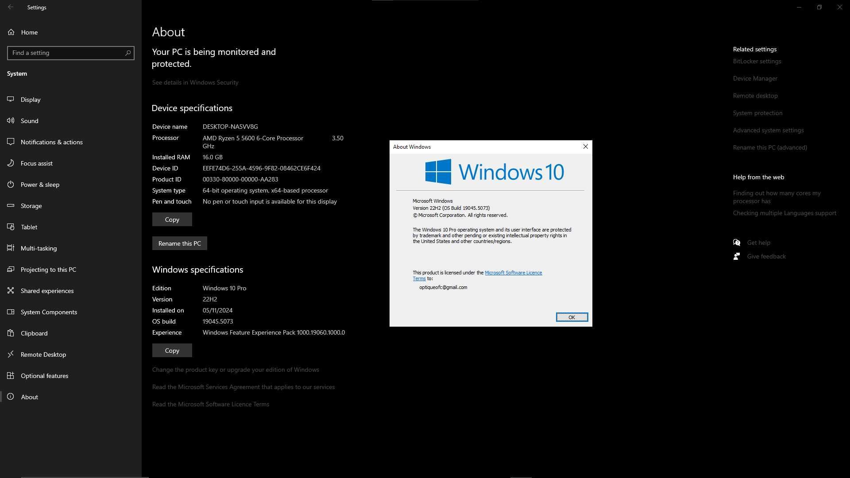Select Display label in sidebar

pos(31,100)
